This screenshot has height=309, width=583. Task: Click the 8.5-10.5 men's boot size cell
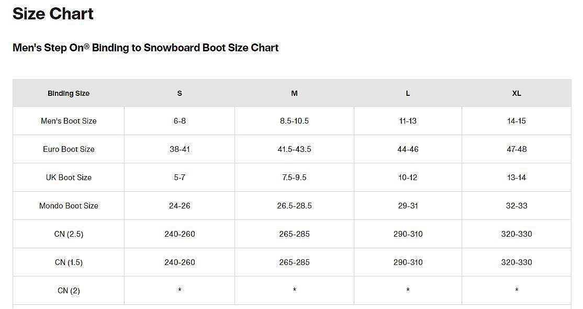tap(294, 121)
